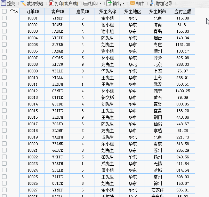Viewport: 209px width, 197px height.
Task: Select the amount cell 1409.25
Action: pyautogui.click(x=183, y=91)
